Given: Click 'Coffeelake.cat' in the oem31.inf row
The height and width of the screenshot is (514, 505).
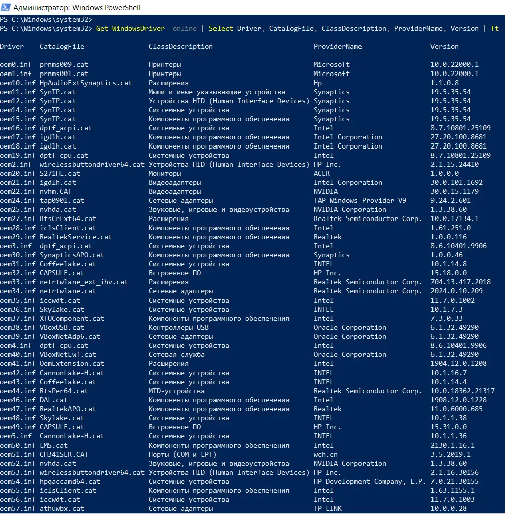Looking at the screenshot, I should 67,264.
